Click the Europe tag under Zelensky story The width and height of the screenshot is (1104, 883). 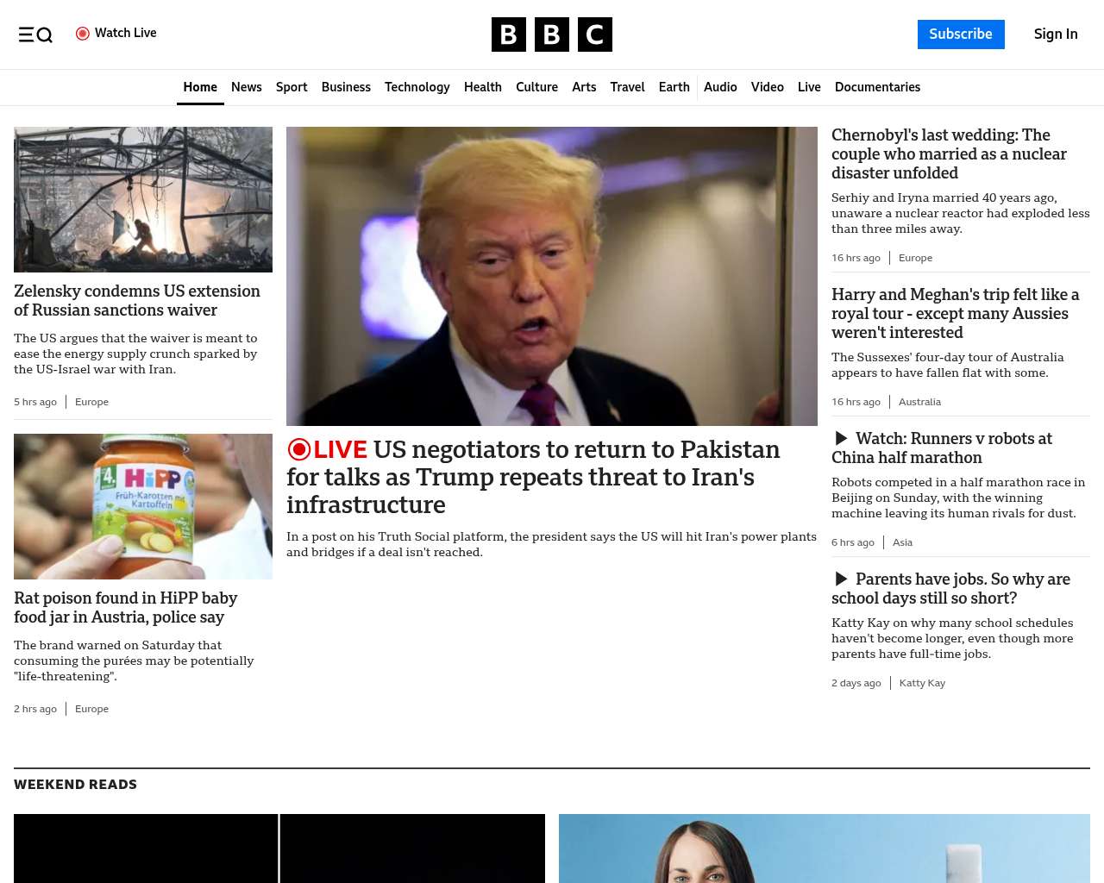point(91,402)
